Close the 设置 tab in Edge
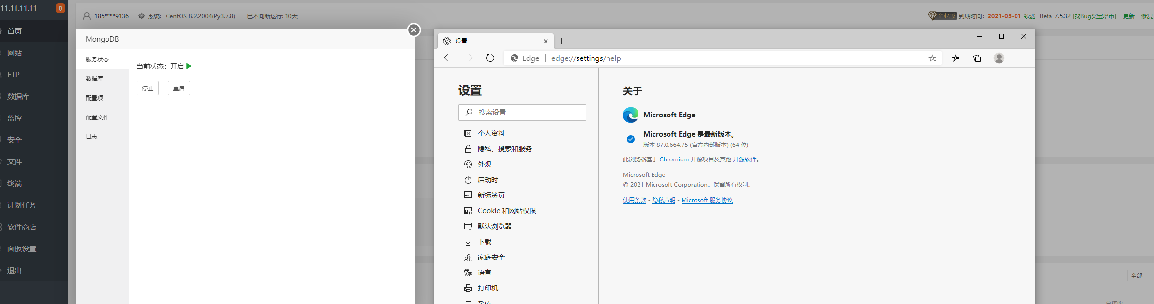This screenshot has height=304, width=1154. pyautogui.click(x=546, y=41)
